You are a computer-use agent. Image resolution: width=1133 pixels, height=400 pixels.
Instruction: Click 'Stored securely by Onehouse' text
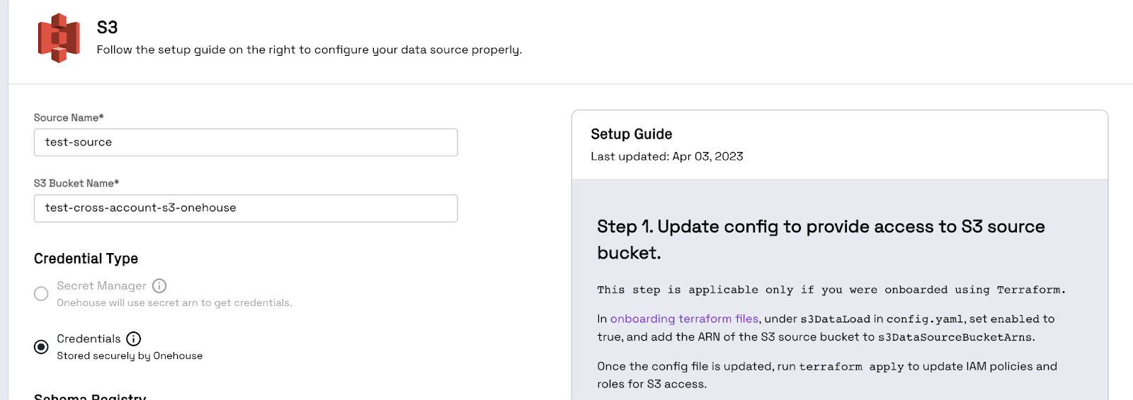pos(130,355)
